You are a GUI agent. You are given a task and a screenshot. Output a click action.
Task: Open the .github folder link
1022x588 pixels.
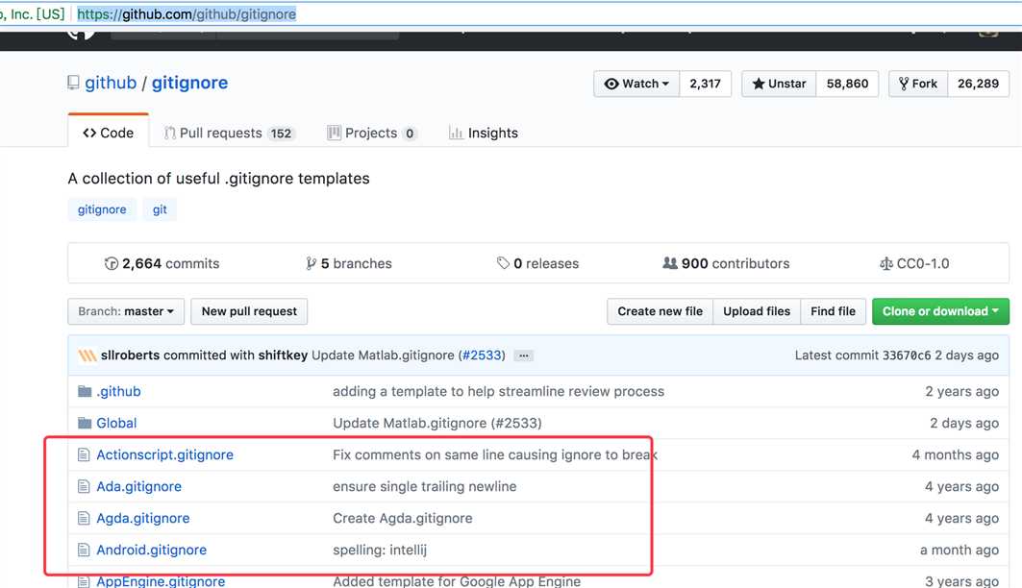pyautogui.click(x=118, y=391)
